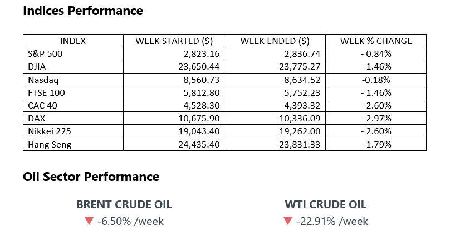
Task: Select the DJIA index cell
Action: click(36, 67)
